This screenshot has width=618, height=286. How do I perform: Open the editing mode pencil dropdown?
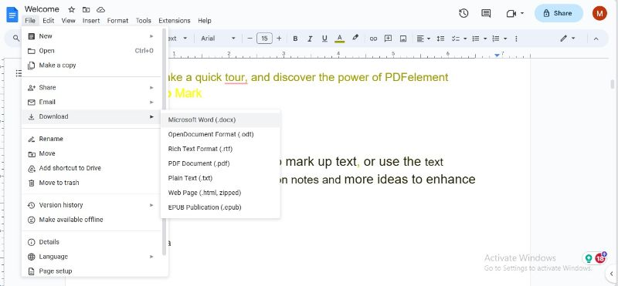coord(568,39)
